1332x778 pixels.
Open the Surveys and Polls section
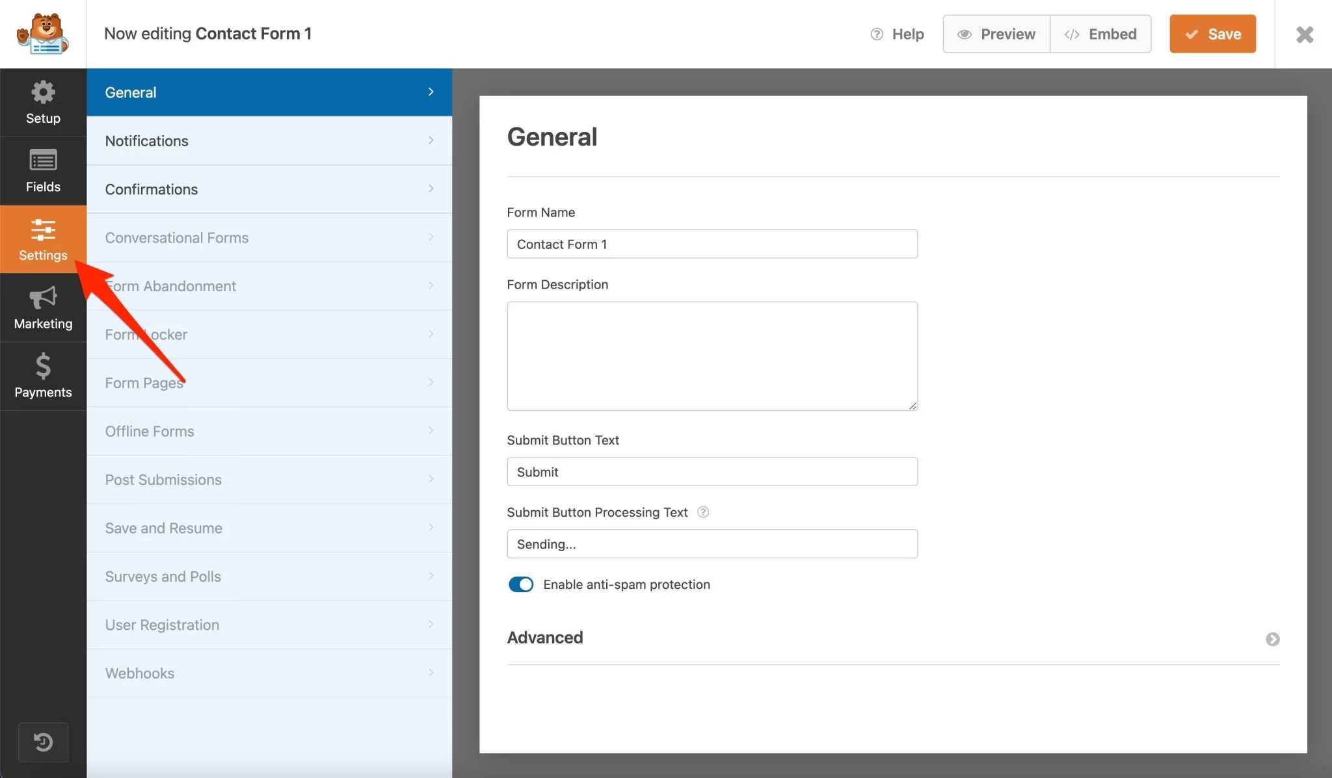tap(269, 575)
